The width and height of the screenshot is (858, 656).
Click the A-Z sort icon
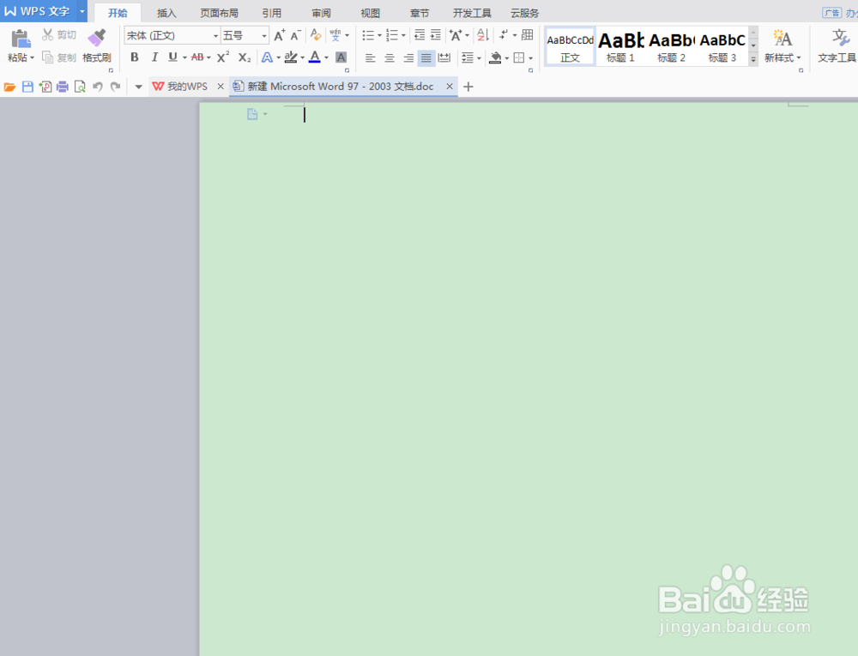(482, 35)
